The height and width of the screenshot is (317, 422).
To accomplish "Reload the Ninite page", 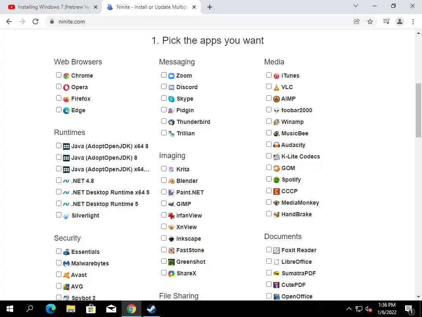I will click(35, 21).
